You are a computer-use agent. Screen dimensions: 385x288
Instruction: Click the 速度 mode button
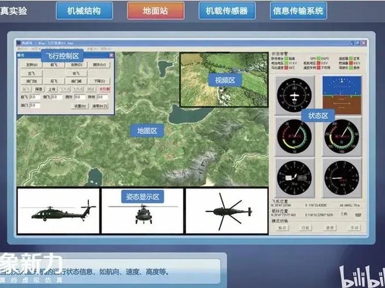click(330, 228)
